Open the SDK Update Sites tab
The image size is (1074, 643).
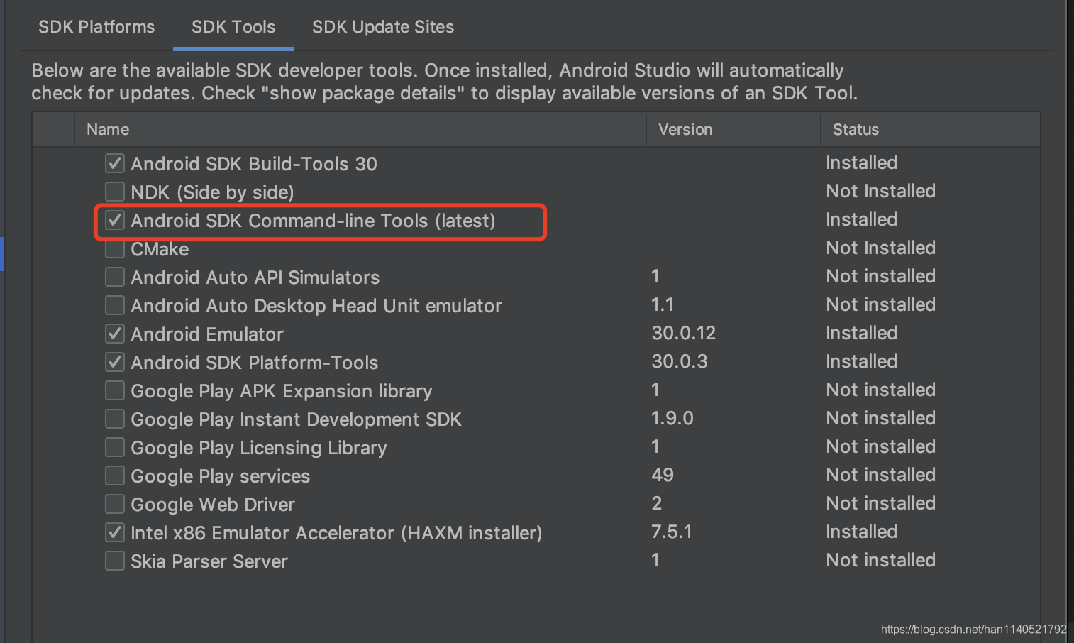pos(382,26)
